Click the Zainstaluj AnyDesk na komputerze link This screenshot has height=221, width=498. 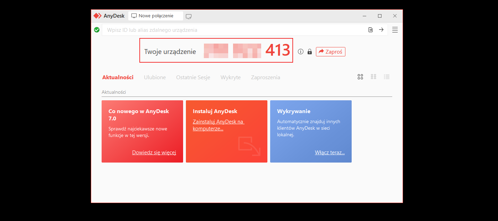tap(218, 125)
